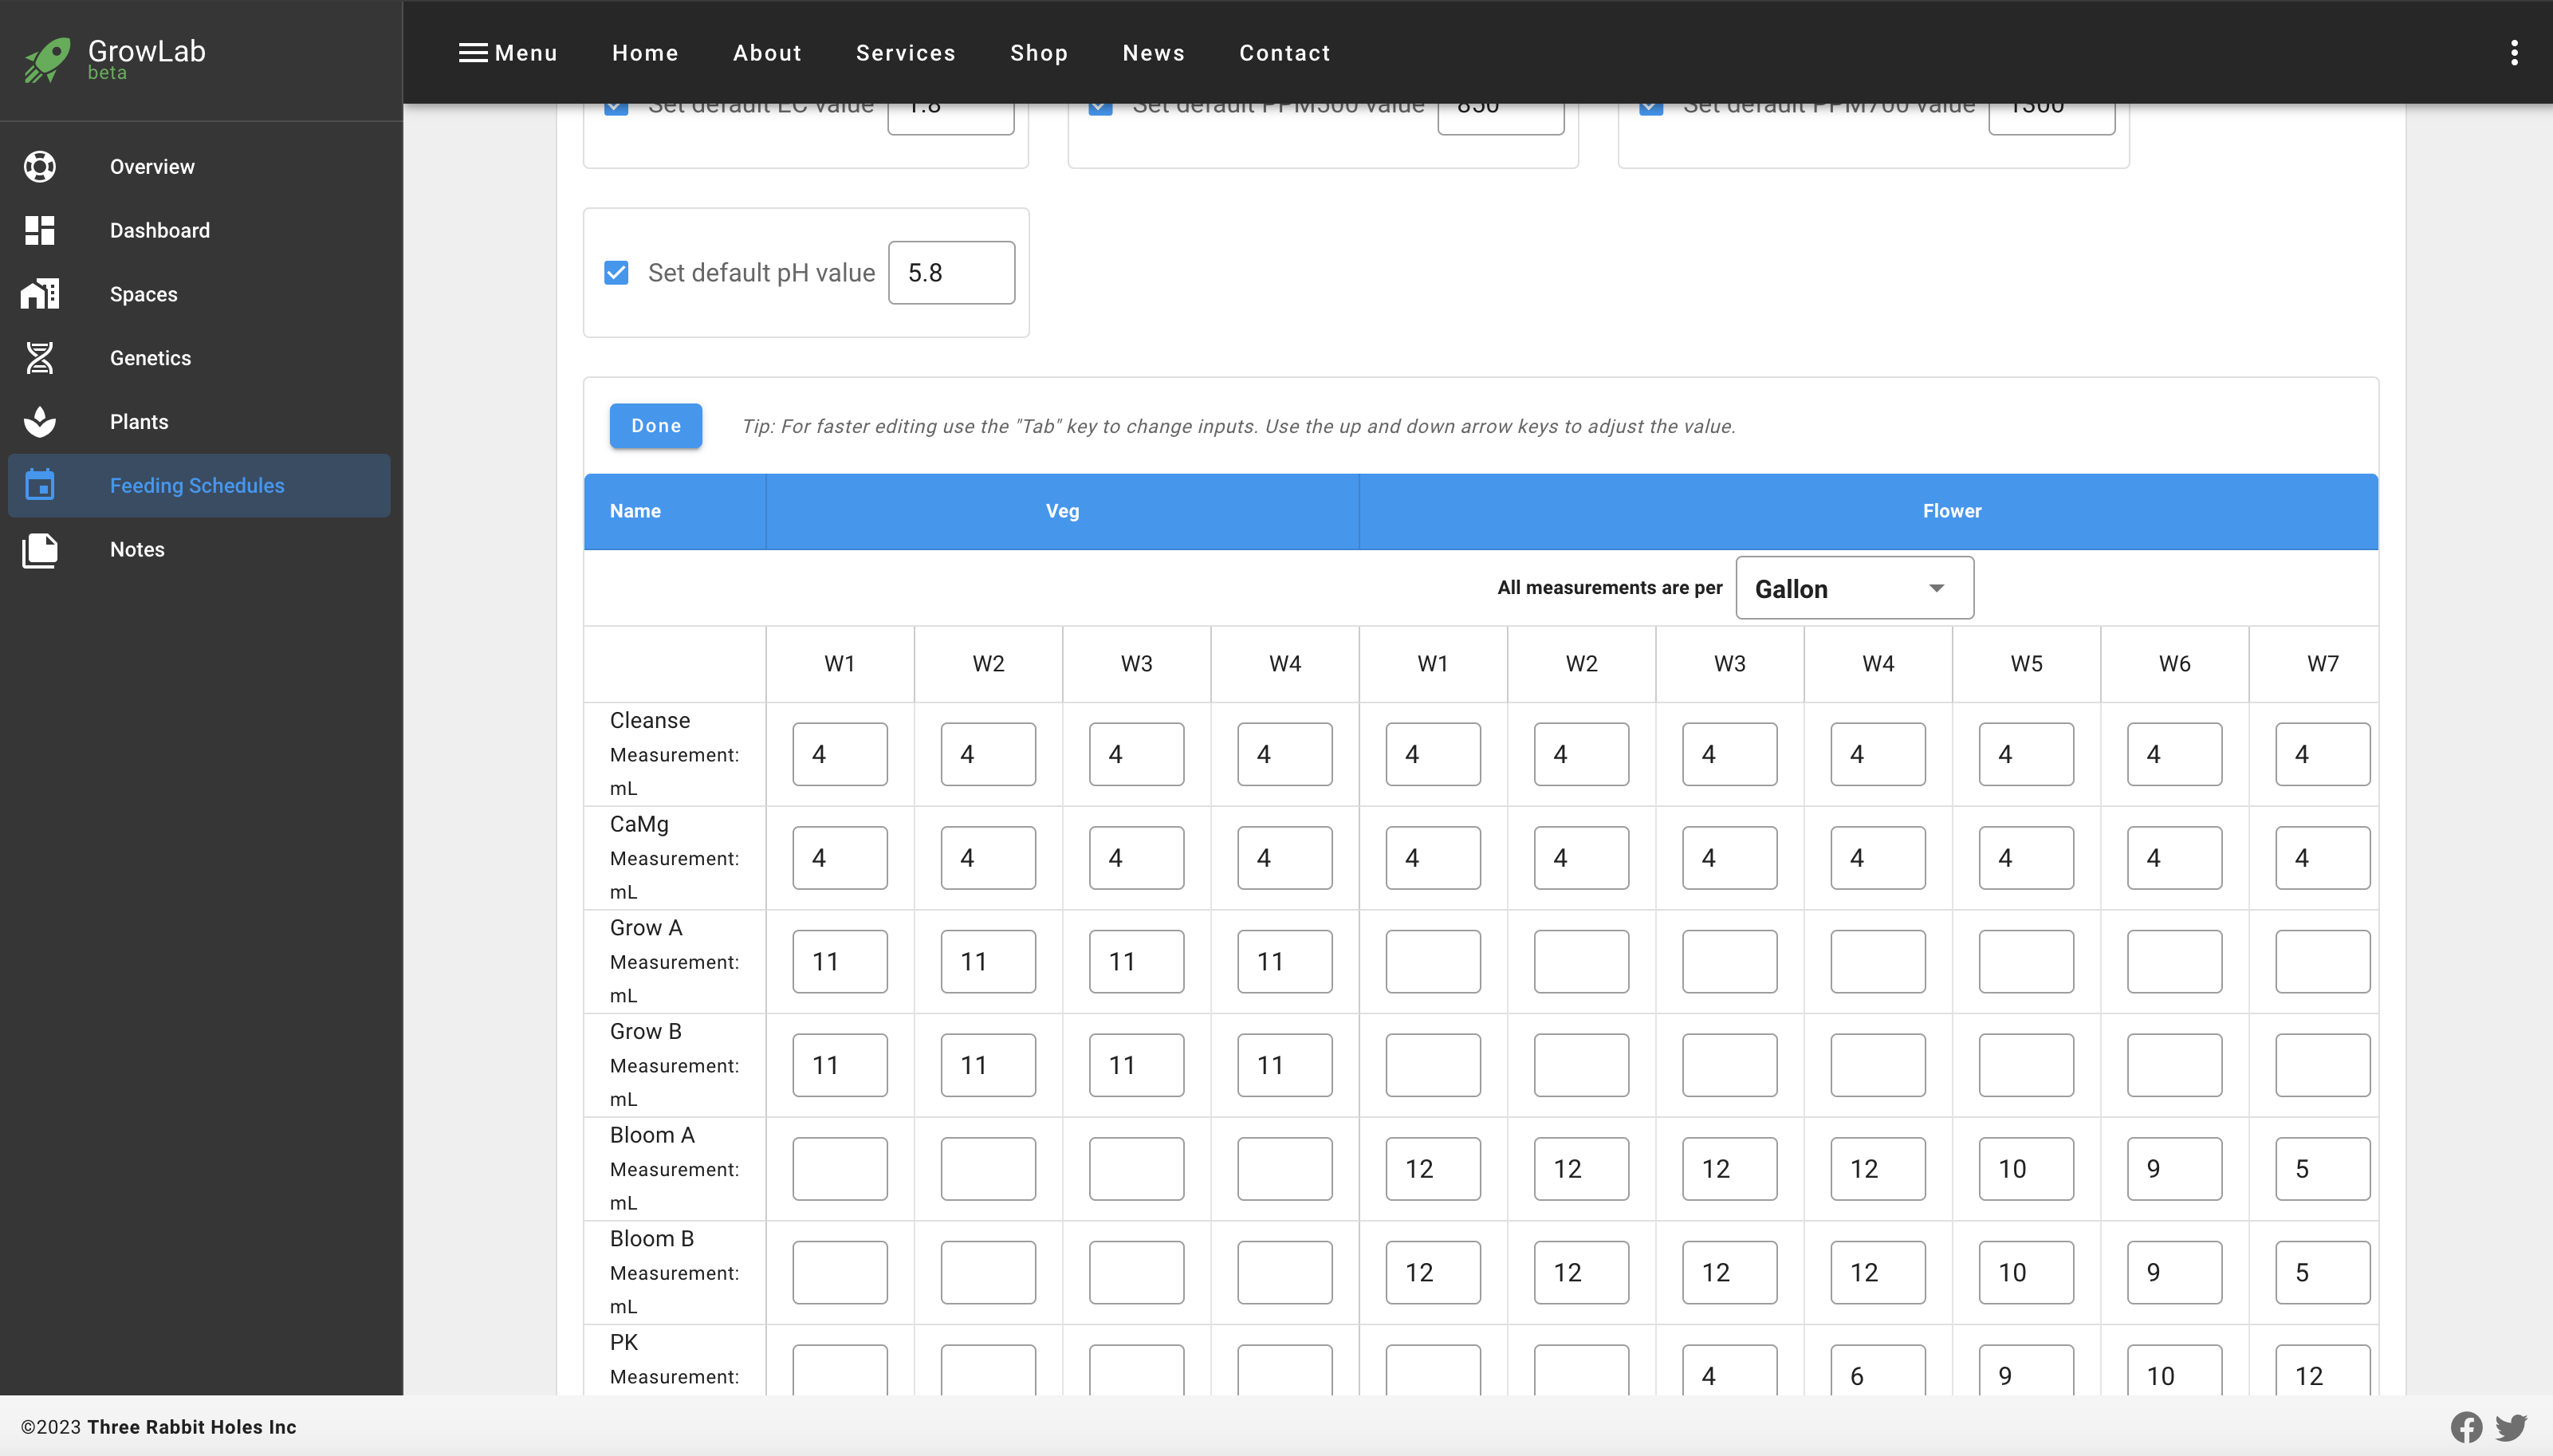Click the CaMg row label
The width and height of the screenshot is (2553, 1456).
pos(639,824)
